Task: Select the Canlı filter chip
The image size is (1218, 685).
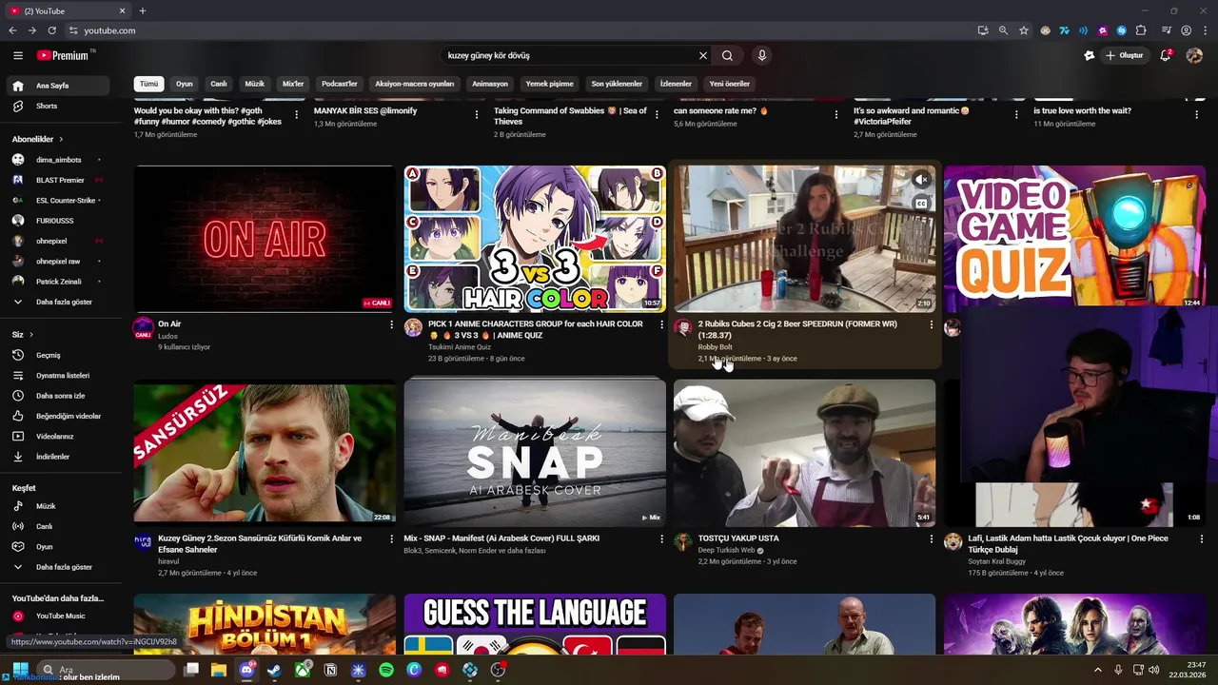Action: (219, 84)
